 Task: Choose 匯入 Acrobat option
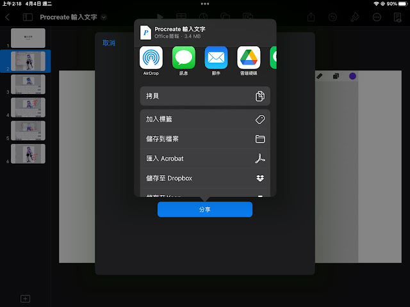click(205, 159)
